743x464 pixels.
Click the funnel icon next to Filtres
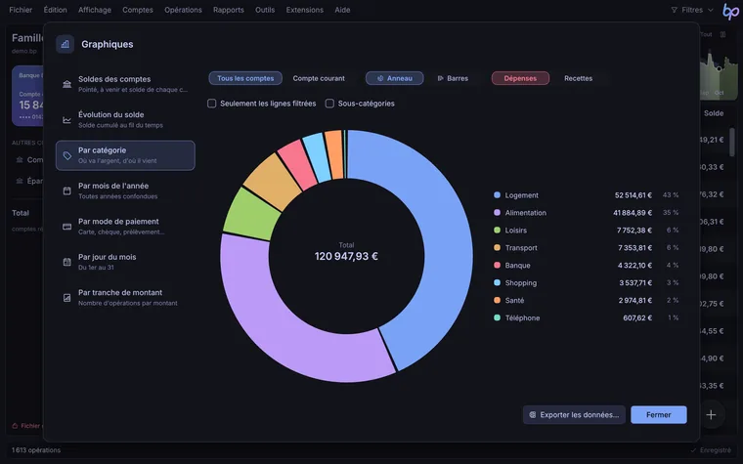point(674,10)
